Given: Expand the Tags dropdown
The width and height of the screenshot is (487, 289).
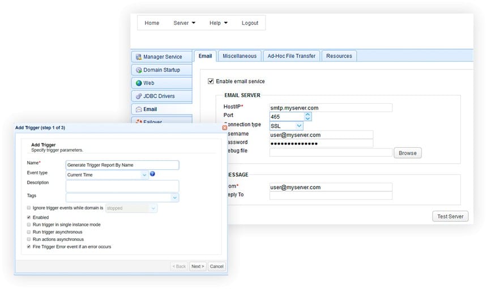Looking at the screenshot, I should pyautogui.click(x=174, y=198).
